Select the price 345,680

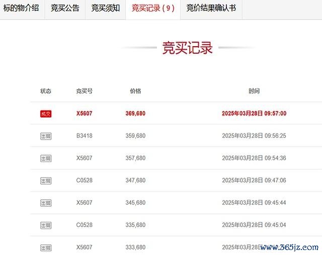[x=135, y=203]
